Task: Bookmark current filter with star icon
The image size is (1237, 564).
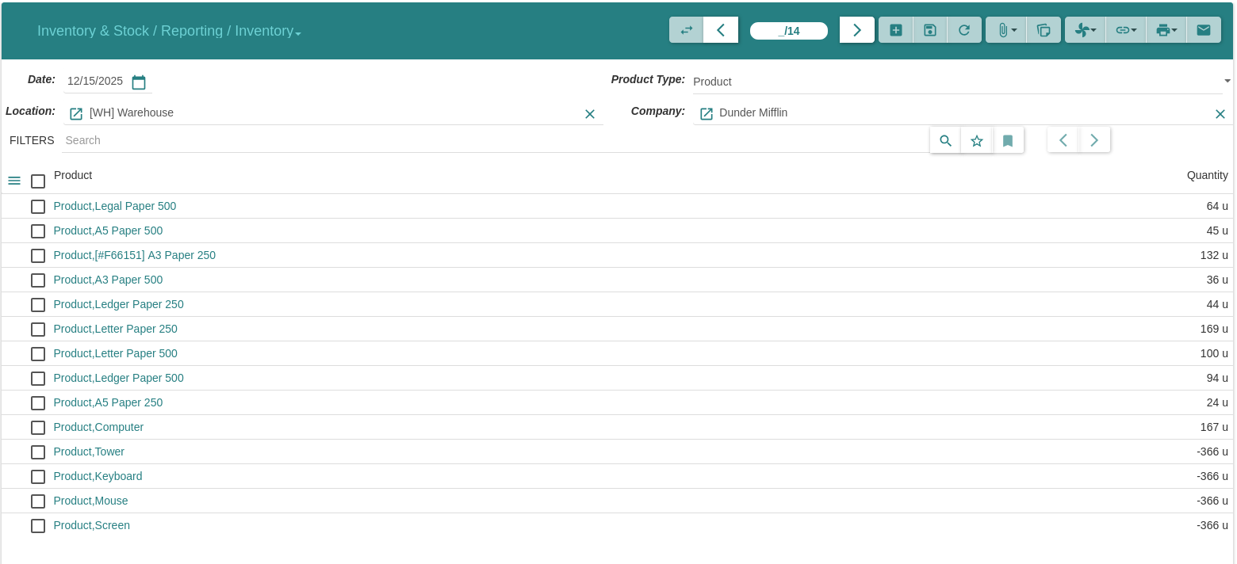Action: coord(977,140)
